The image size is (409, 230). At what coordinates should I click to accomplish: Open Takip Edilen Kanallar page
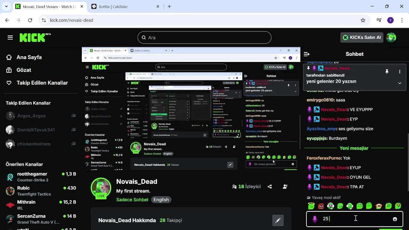click(x=42, y=83)
